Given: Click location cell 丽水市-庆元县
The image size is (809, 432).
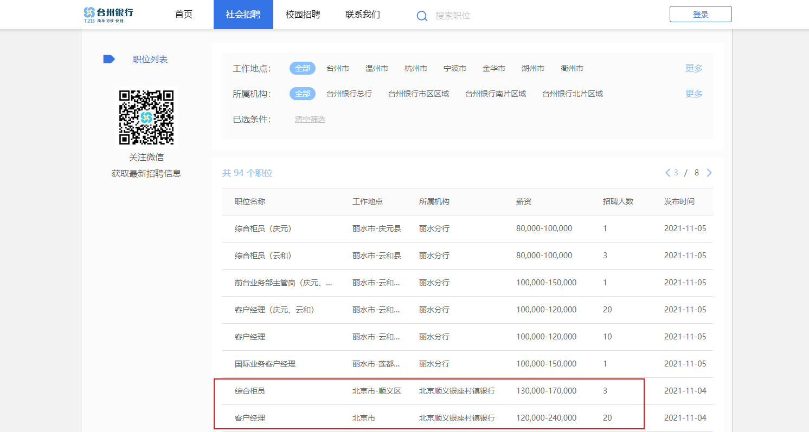Looking at the screenshot, I should click(x=377, y=228).
